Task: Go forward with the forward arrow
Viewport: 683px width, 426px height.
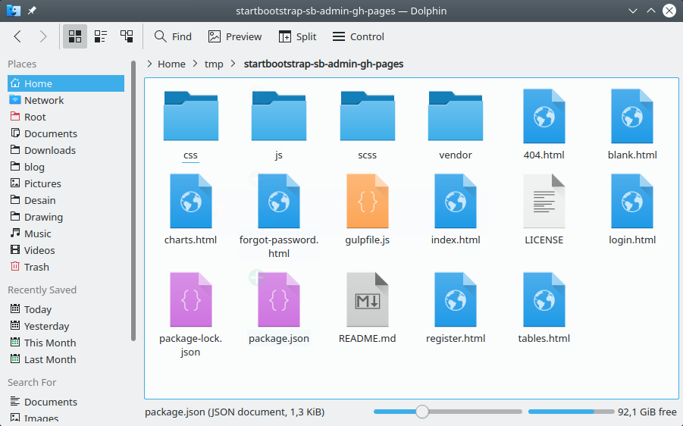Action: [x=42, y=36]
